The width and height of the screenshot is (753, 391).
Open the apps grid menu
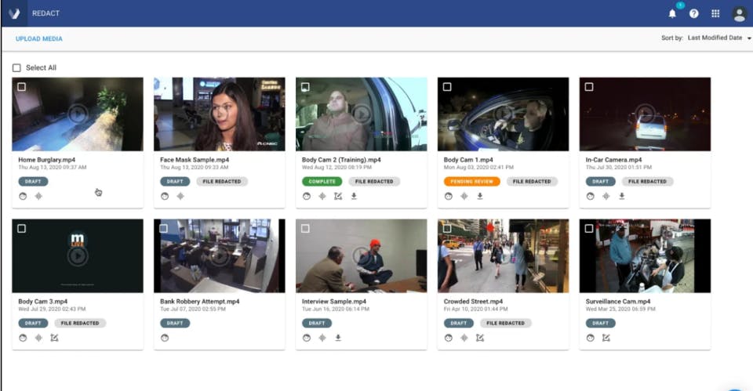pyautogui.click(x=715, y=13)
